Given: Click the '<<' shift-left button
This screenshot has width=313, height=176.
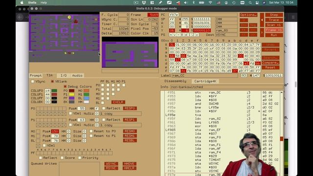Looking at the screenshot, I should coord(244,35).
